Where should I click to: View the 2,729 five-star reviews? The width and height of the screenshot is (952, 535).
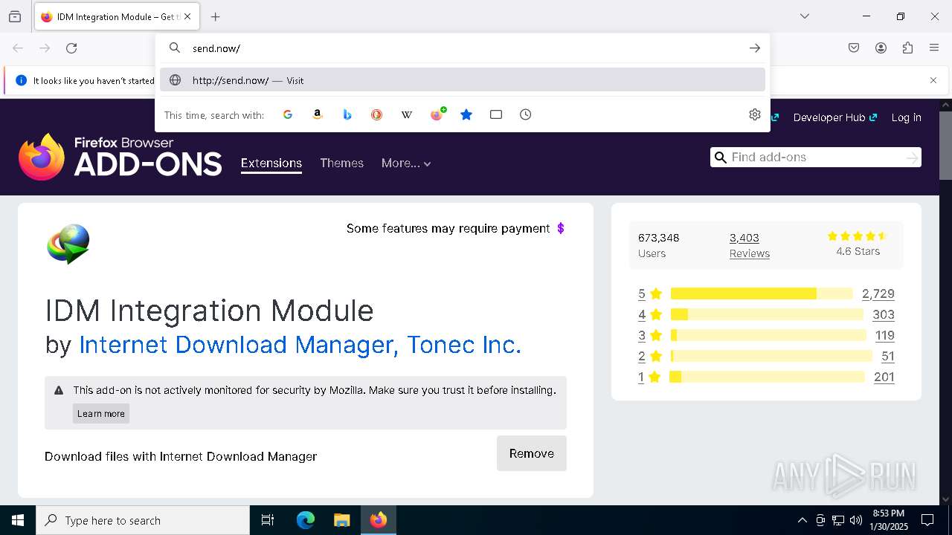[878, 294]
